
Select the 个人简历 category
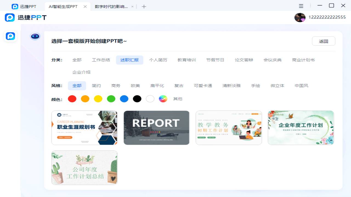[158, 60]
